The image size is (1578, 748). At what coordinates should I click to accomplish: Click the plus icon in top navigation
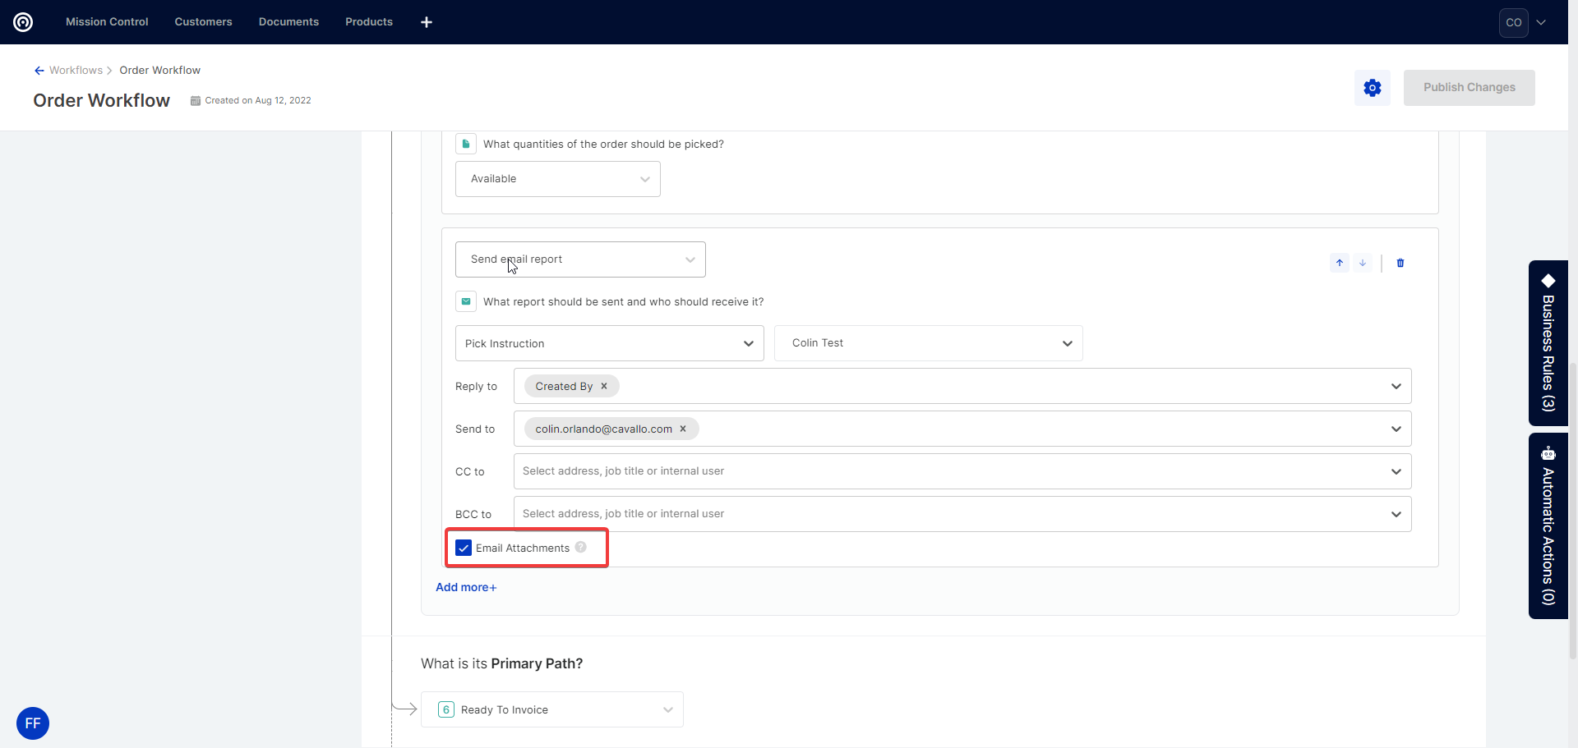click(427, 22)
